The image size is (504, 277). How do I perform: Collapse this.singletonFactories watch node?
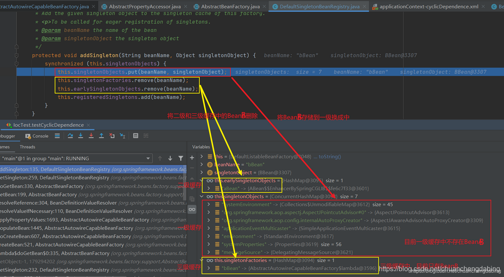pos(201,260)
